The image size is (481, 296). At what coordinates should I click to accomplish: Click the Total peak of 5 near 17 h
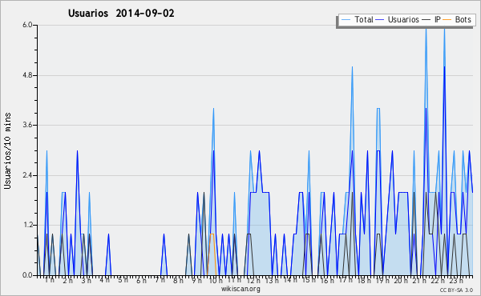tap(352, 67)
